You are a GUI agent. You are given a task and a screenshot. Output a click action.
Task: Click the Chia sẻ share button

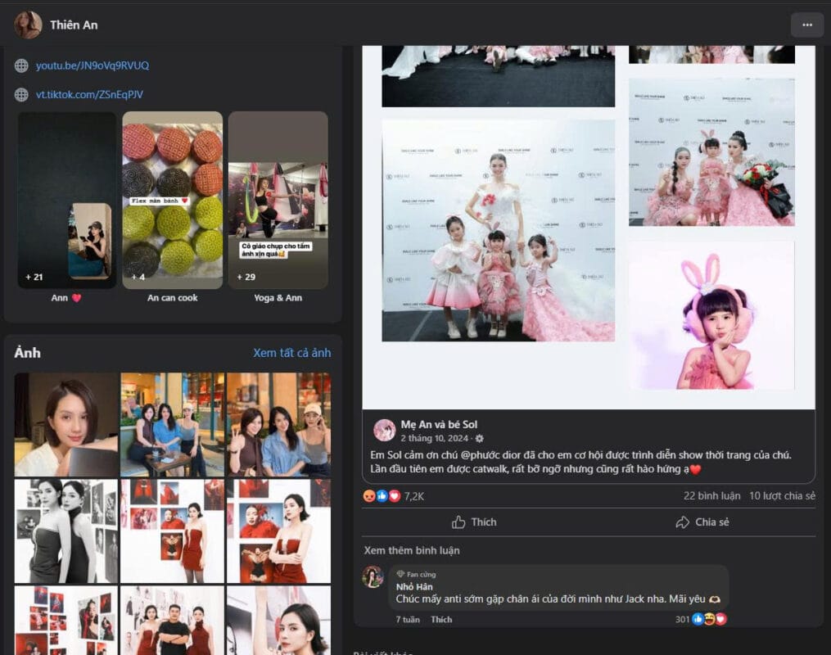coord(702,522)
